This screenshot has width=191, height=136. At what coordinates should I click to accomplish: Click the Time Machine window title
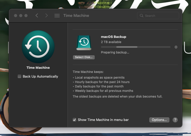76,16
